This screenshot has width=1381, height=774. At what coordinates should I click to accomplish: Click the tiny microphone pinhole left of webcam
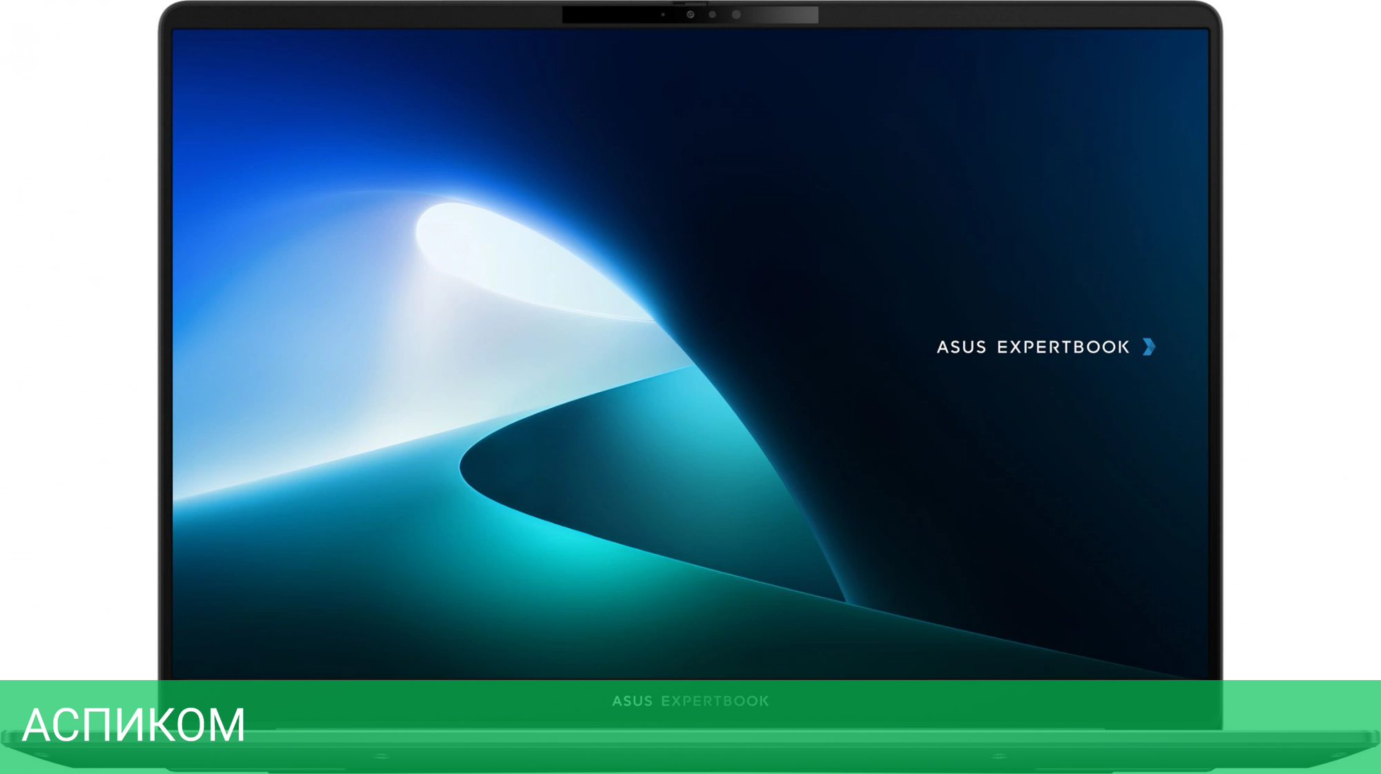point(663,14)
